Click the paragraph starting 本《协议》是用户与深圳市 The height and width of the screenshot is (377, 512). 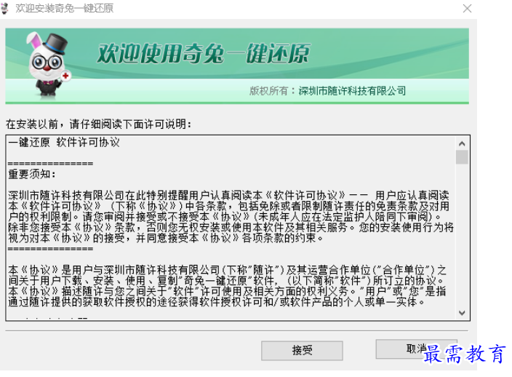227,286
